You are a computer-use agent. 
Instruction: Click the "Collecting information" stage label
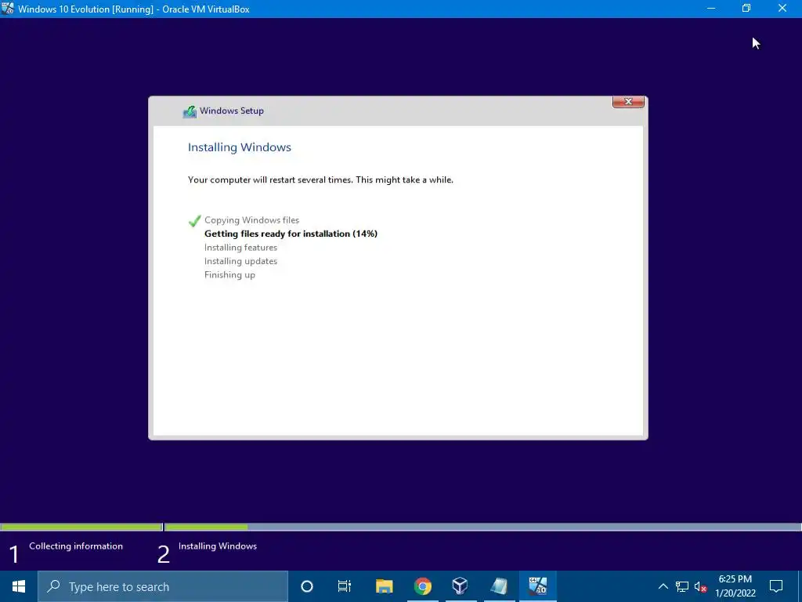(x=76, y=546)
